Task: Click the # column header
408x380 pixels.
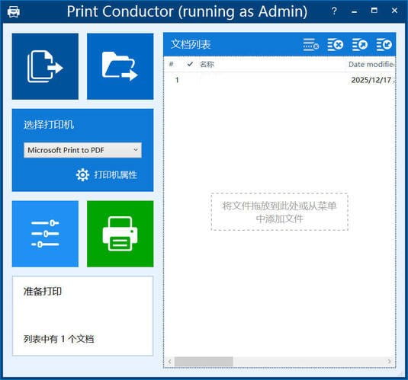Action: [171, 64]
